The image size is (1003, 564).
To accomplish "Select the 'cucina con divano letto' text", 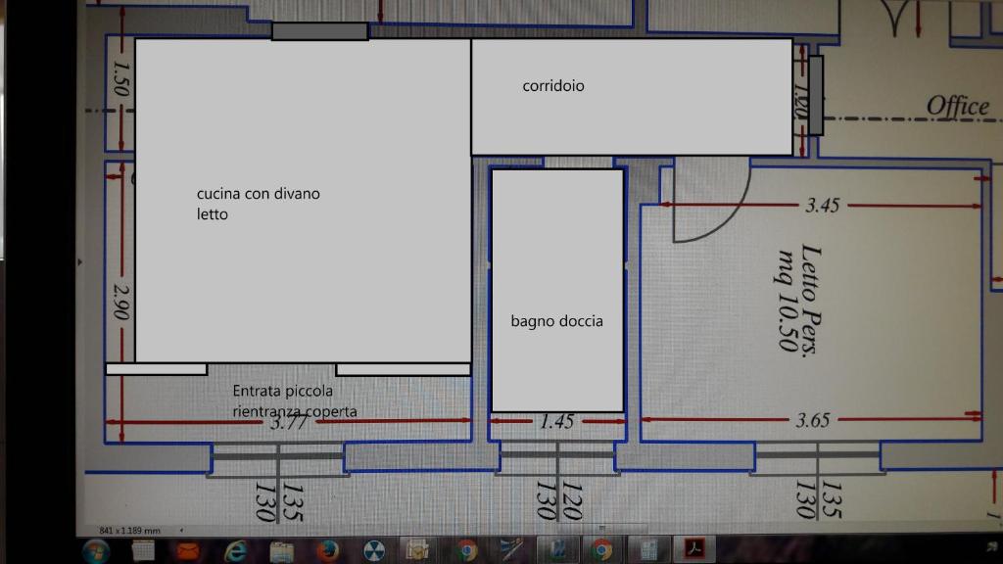I will 259,204.
